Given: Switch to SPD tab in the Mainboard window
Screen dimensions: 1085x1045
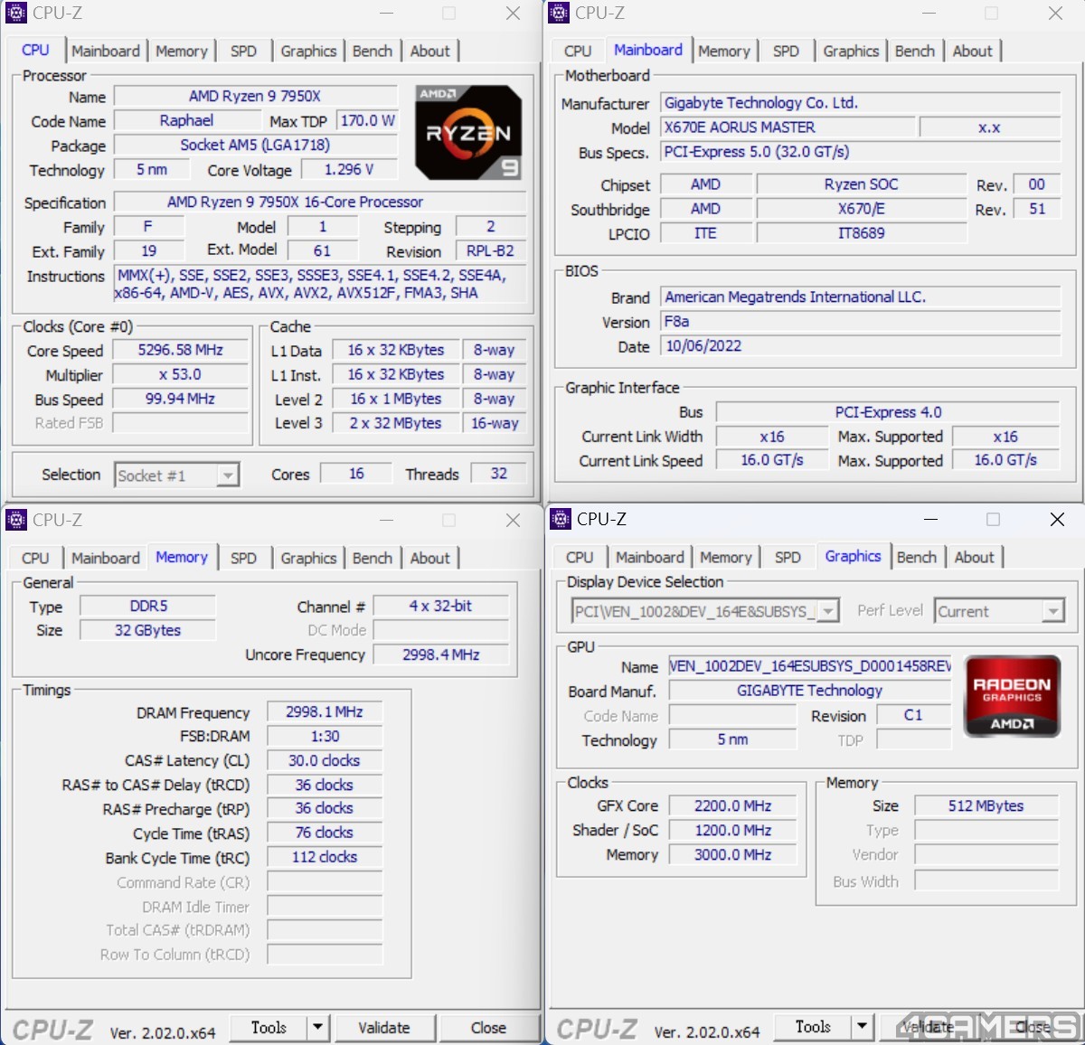Looking at the screenshot, I should click(786, 52).
